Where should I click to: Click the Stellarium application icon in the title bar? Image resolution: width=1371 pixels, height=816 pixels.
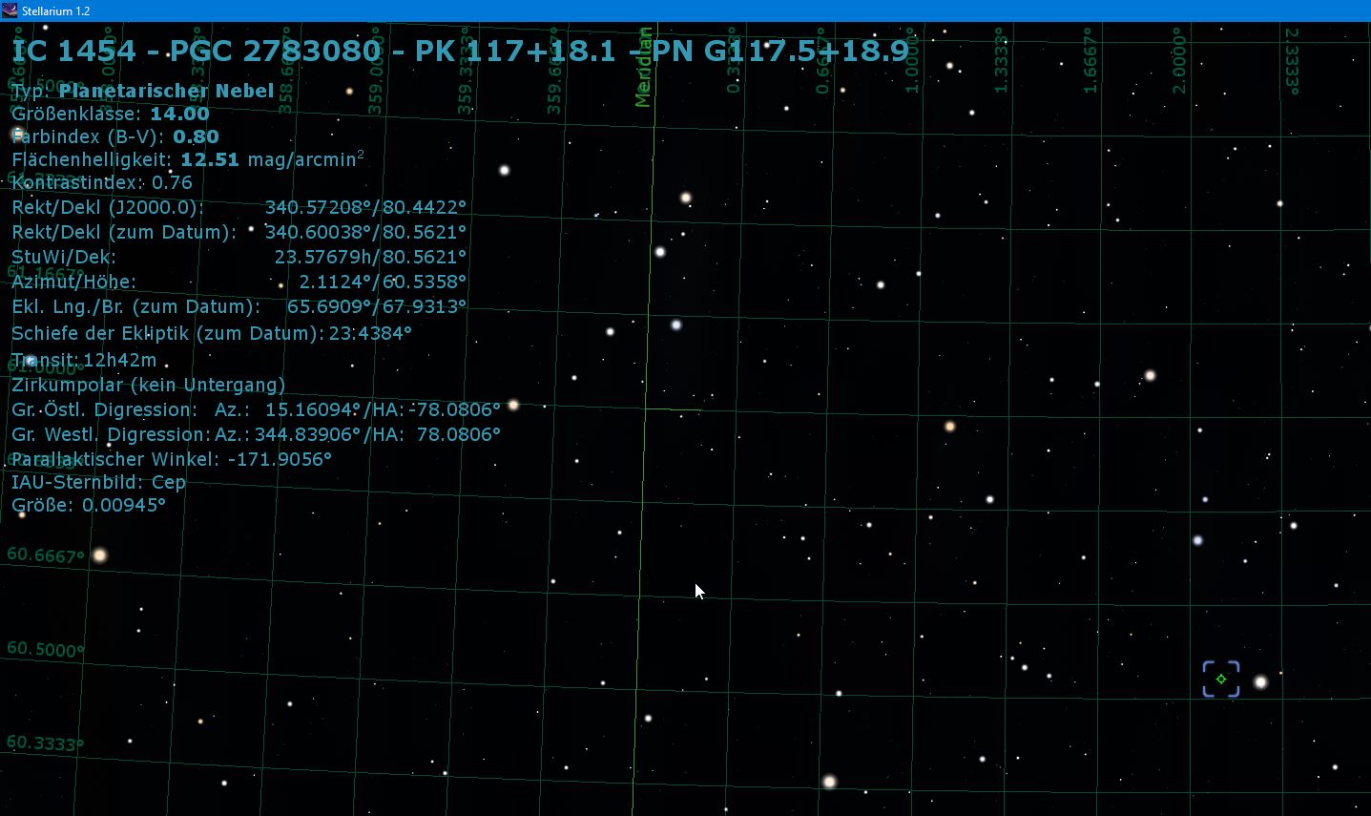(x=10, y=10)
